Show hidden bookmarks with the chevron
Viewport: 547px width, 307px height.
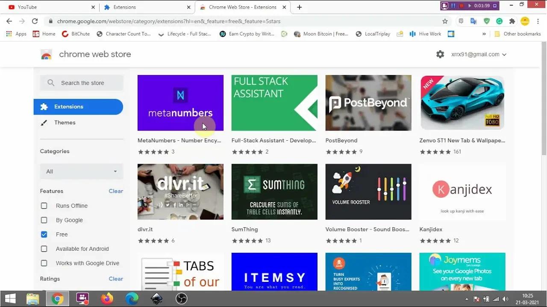[x=484, y=34]
